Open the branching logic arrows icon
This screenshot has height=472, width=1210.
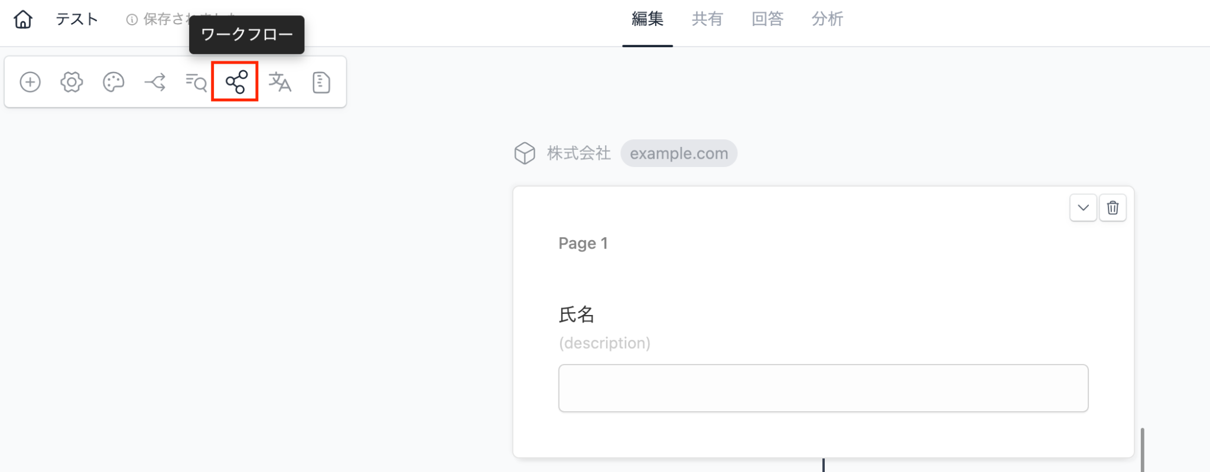(155, 82)
